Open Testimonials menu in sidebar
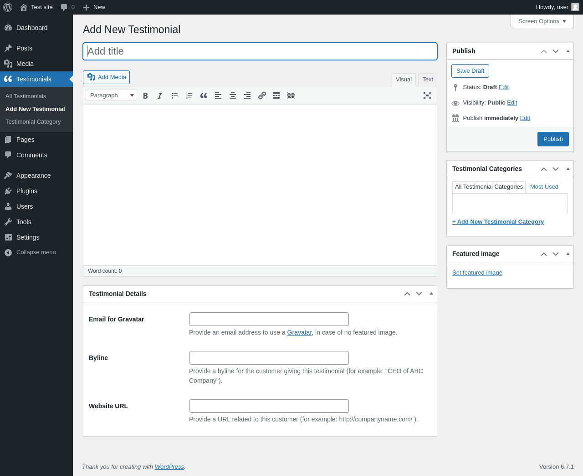This screenshot has height=476, width=583. click(x=36, y=79)
